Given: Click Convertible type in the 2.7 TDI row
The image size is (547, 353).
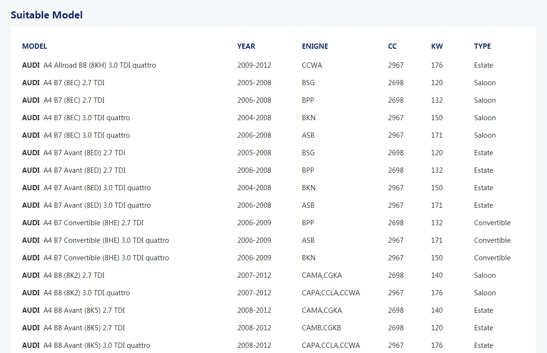Looking at the screenshot, I should point(492,222).
